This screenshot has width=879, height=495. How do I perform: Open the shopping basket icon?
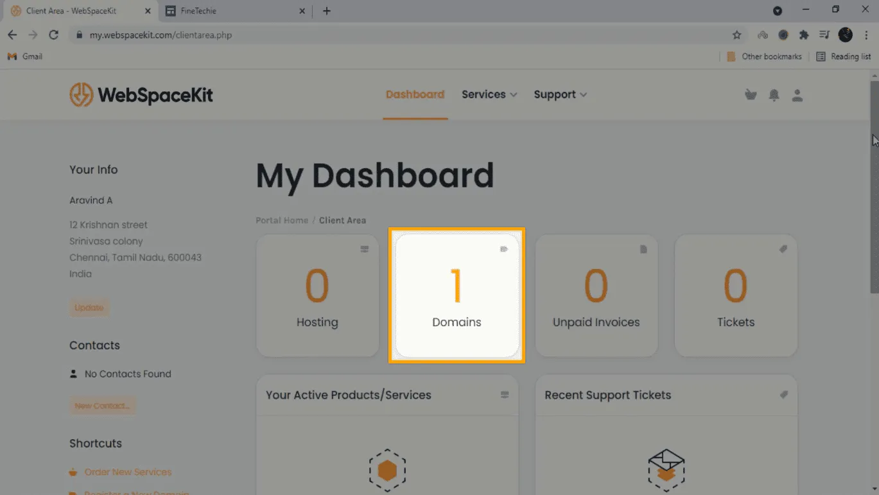point(751,95)
